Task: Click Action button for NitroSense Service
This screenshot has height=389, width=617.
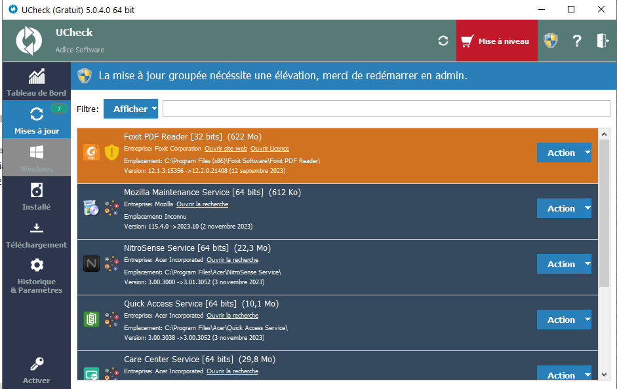Action: [561, 264]
